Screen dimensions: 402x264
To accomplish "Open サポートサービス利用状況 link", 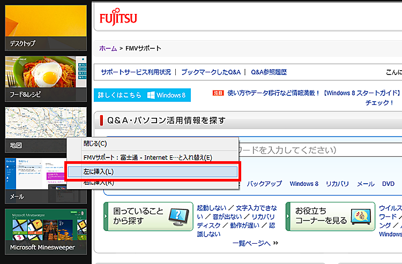I will pyautogui.click(x=136, y=72).
